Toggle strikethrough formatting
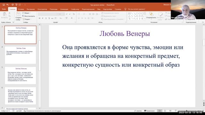The width and height of the screenshot is (205, 115). tap(52, 18)
